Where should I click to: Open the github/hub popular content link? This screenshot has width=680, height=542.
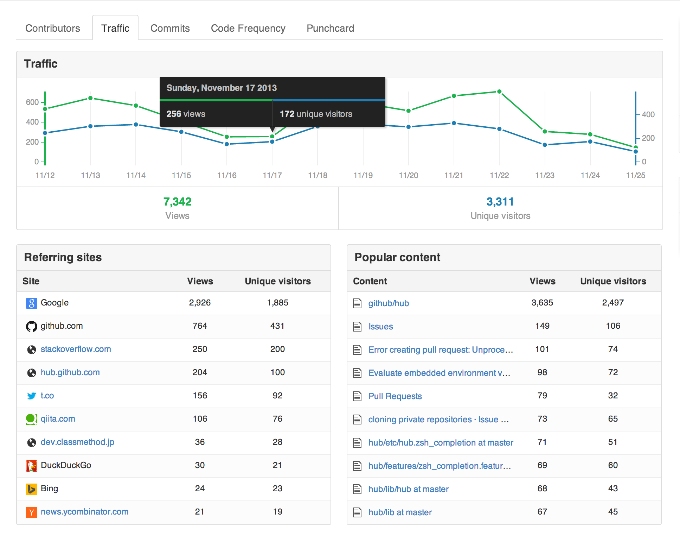pyautogui.click(x=388, y=303)
